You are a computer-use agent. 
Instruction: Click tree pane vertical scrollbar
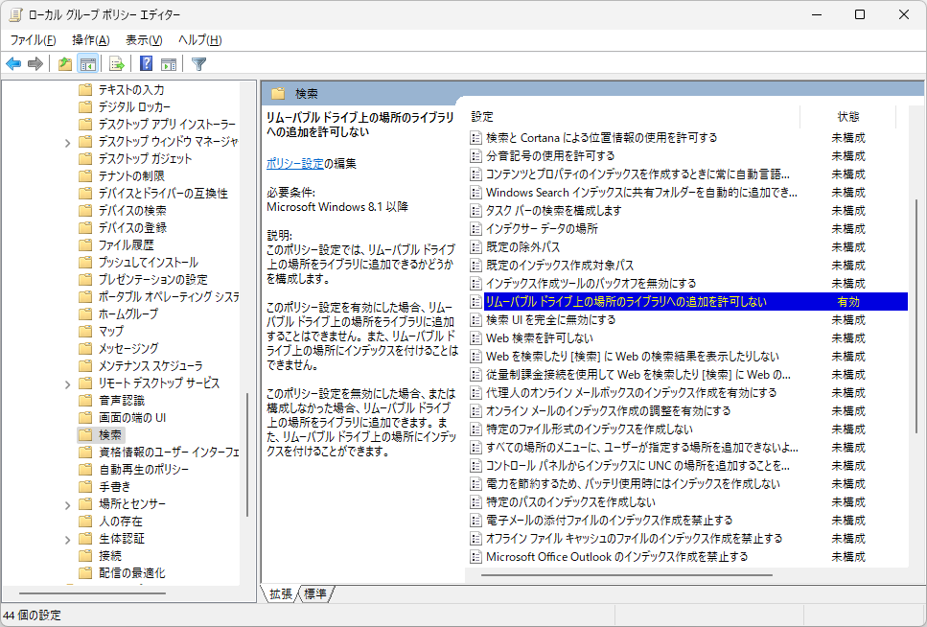pos(247,454)
